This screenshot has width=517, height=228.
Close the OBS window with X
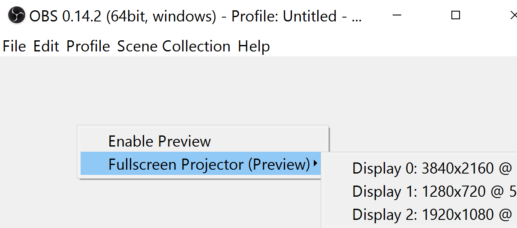[513, 16]
